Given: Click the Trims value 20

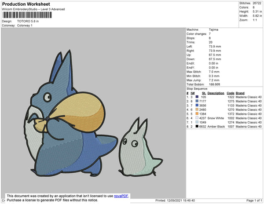Looking at the screenshot, I should [x=210, y=42].
